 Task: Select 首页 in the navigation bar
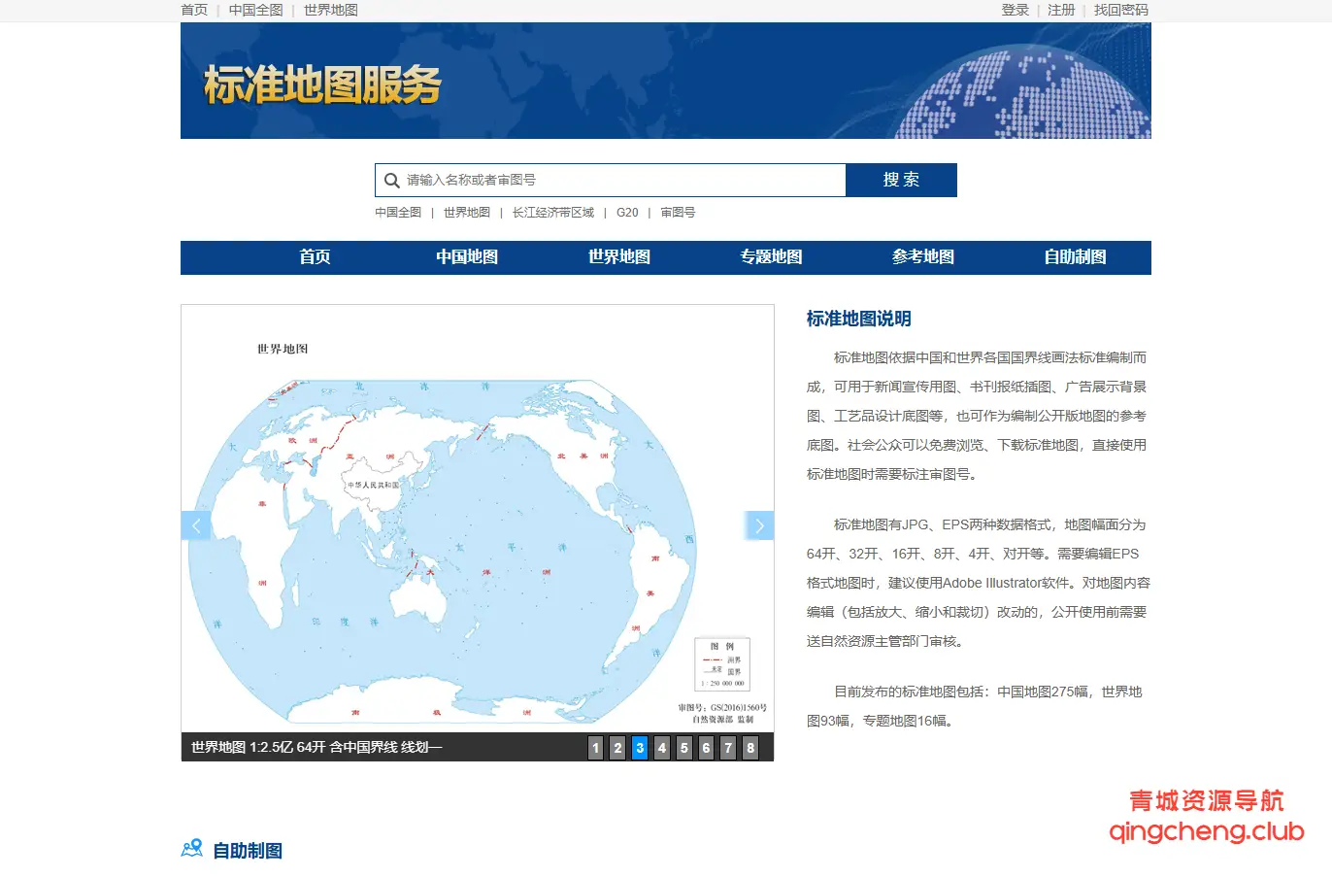pos(314,257)
